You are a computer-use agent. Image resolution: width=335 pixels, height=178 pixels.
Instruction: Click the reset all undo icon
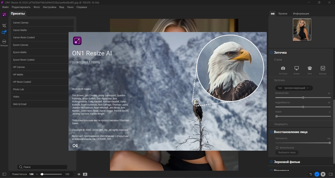[311, 174]
